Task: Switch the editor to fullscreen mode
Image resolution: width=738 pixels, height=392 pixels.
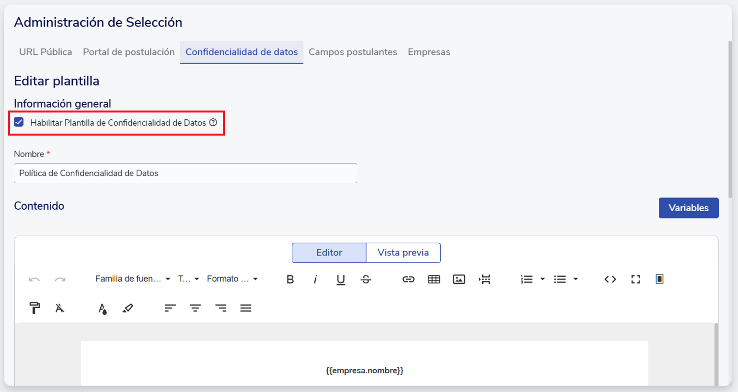Action: coord(636,279)
